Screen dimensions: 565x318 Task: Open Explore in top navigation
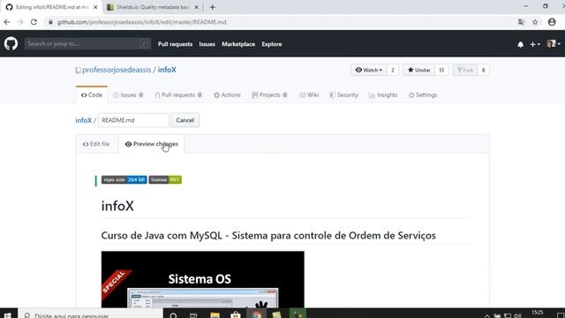(272, 44)
